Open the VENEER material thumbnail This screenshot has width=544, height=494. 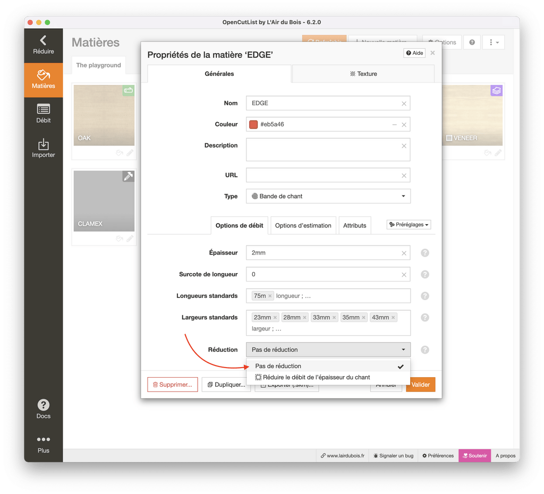tap(472, 115)
